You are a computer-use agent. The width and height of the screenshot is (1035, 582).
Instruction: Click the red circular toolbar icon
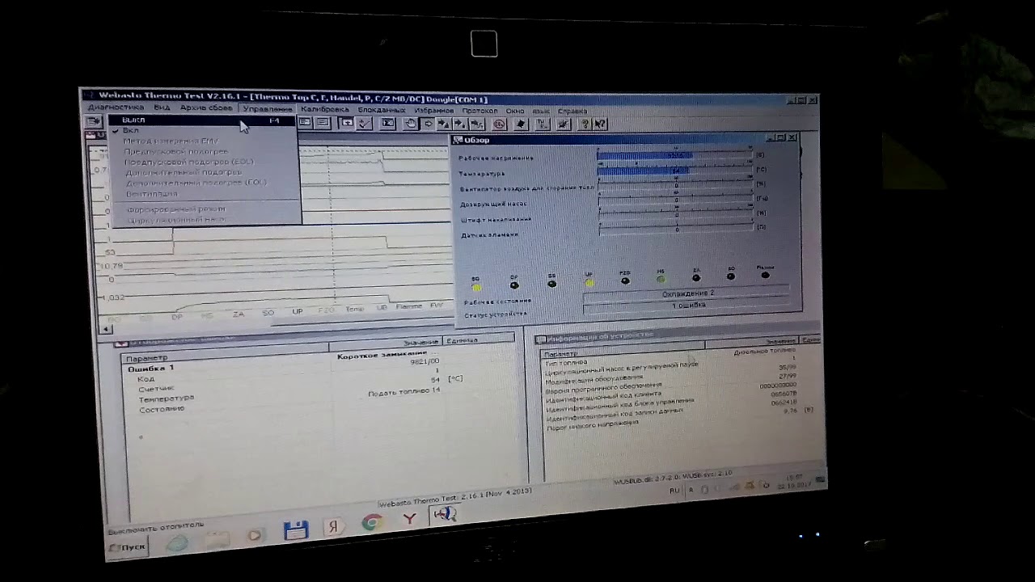tap(499, 124)
